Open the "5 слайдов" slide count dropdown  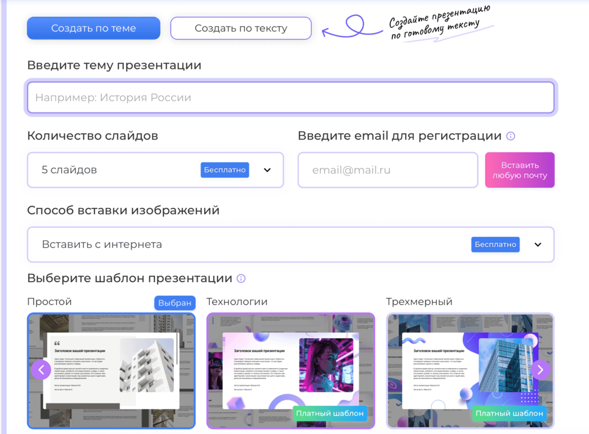click(x=155, y=170)
